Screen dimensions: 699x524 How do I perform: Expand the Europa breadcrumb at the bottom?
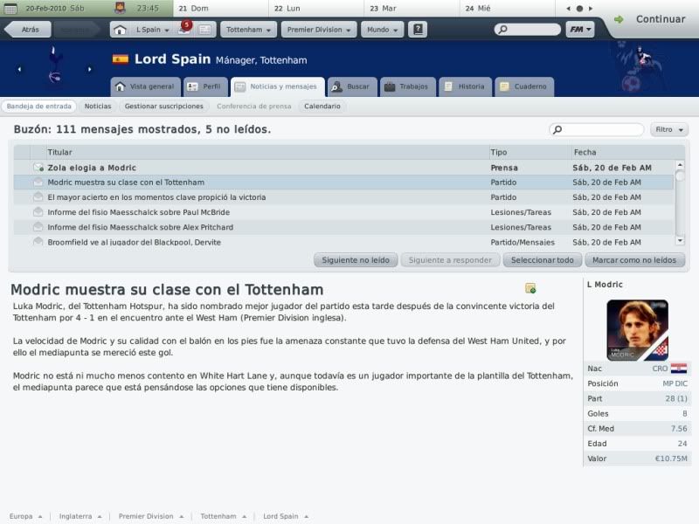[26, 516]
